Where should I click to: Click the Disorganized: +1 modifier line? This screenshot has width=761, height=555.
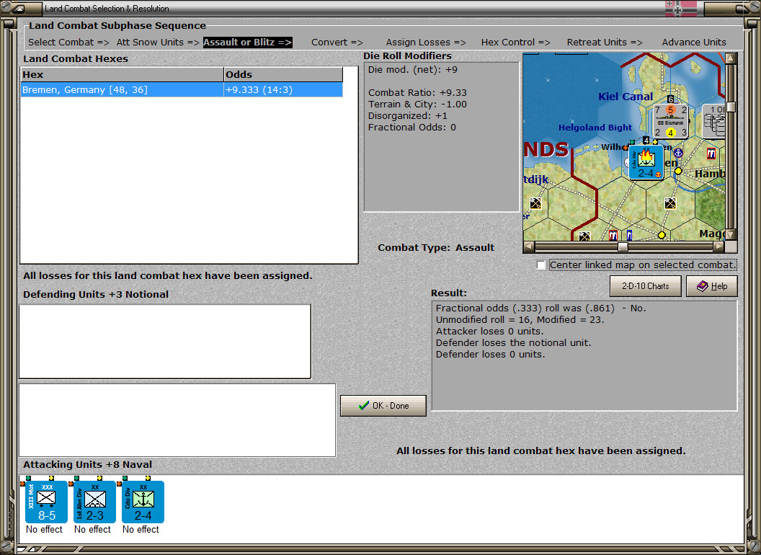408,116
